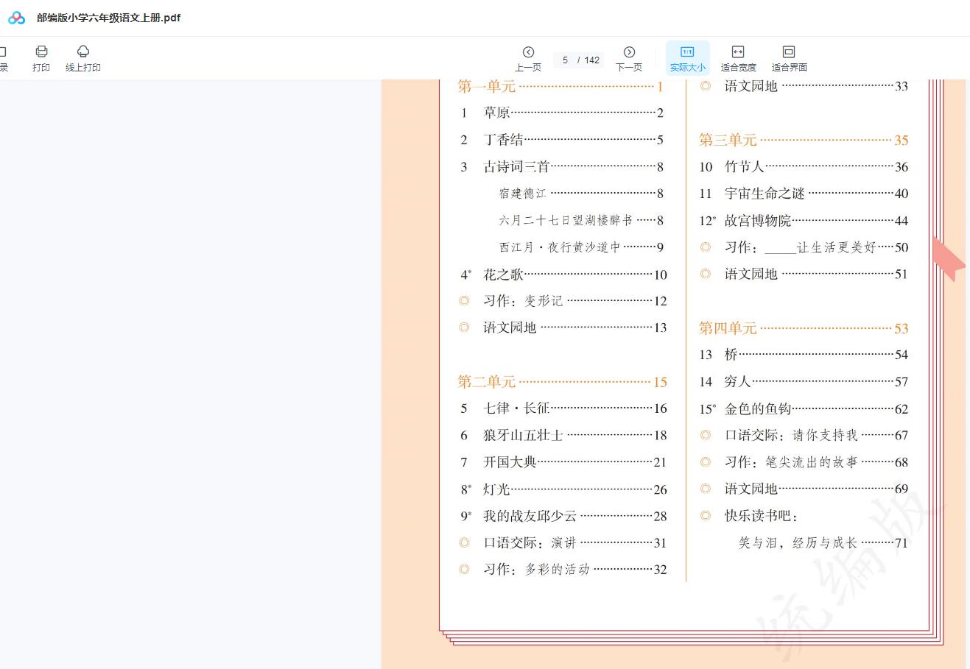The height and width of the screenshot is (669, 970).
Task: Switch to fit width mode (适合宽度)
Action: coord(738,58)
